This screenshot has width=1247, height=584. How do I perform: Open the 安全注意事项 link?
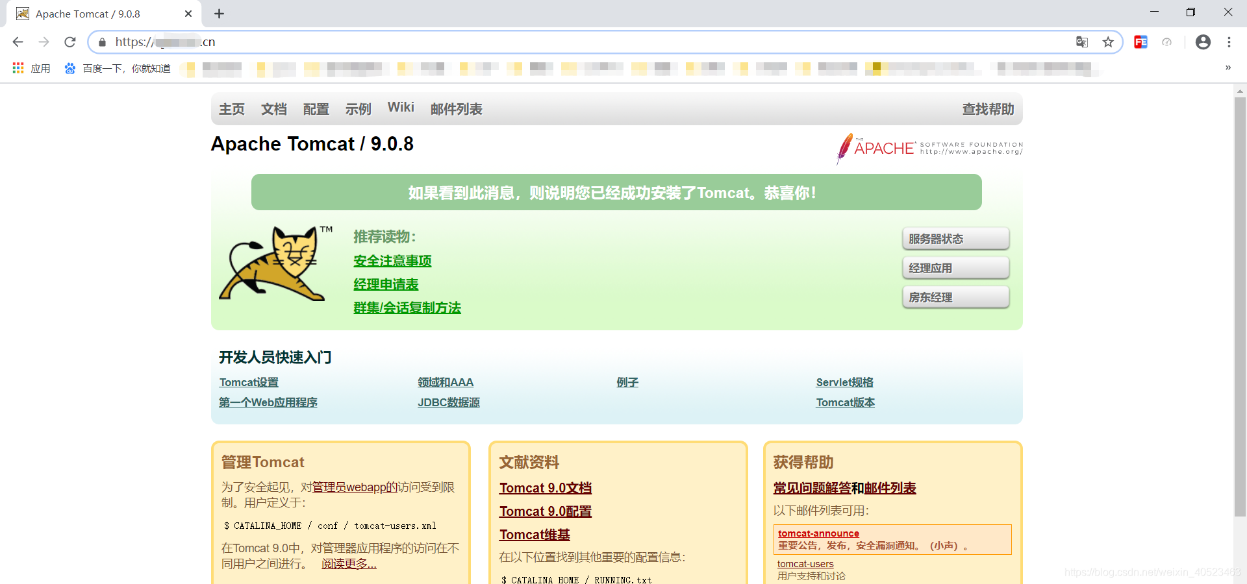392,261
